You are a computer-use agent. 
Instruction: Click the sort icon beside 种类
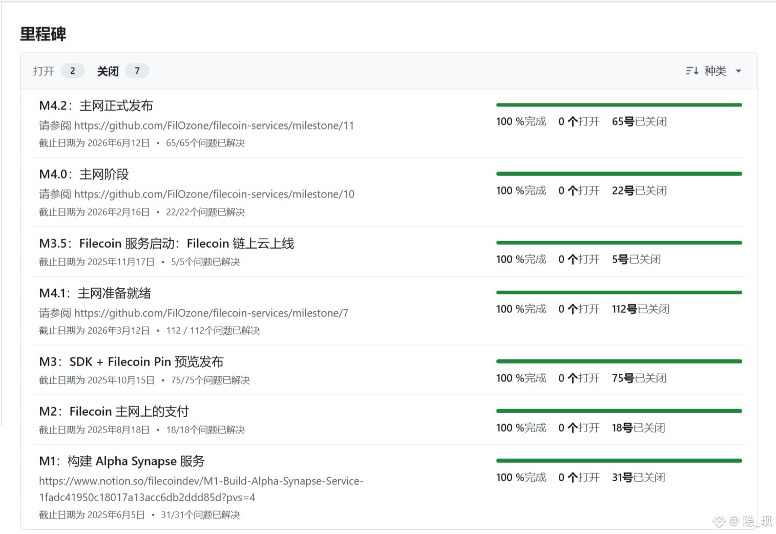tap(692, 71)
